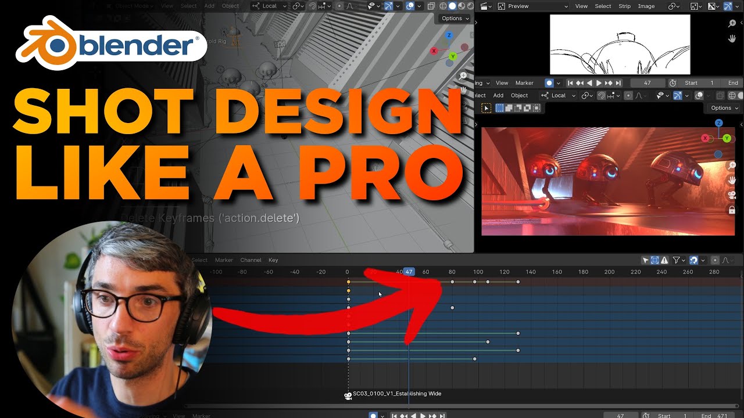Play the animation forward
744x418 pixels.
(599, 83)
